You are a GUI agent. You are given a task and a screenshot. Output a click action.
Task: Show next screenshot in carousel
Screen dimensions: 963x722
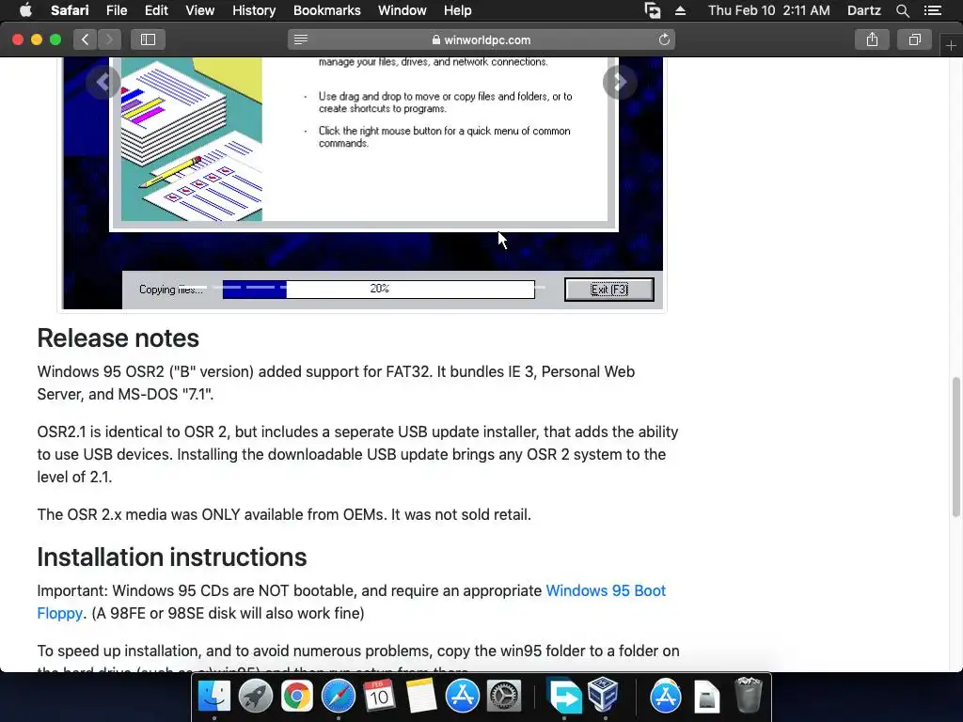(620, 82)
